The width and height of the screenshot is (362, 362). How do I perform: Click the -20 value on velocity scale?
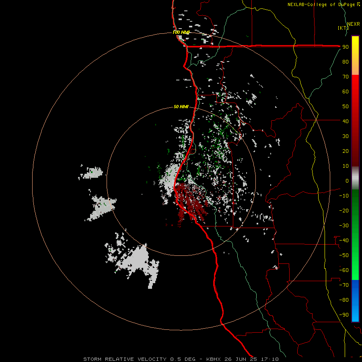[x=344, y=210]
